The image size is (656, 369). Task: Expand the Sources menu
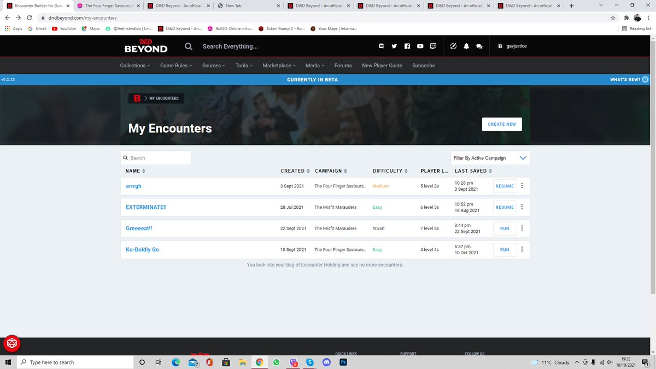(x=214, y=66)
